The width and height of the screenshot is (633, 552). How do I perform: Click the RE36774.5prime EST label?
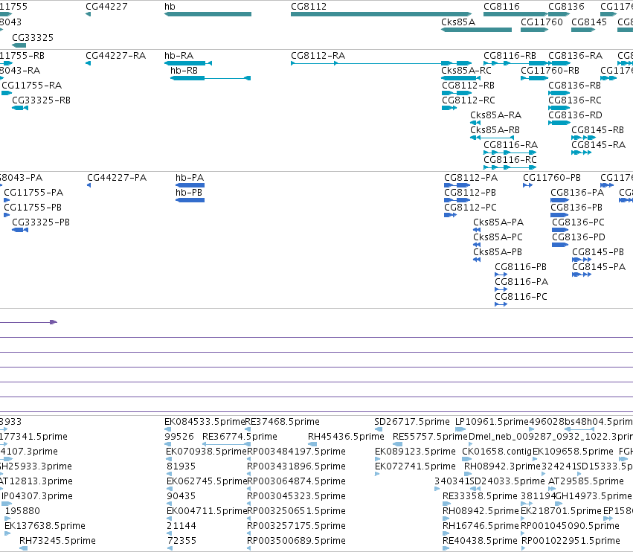point(240,437)
